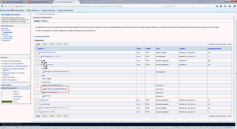Go to browser home page icon
The image size is (237, 129).
point(230,6)
